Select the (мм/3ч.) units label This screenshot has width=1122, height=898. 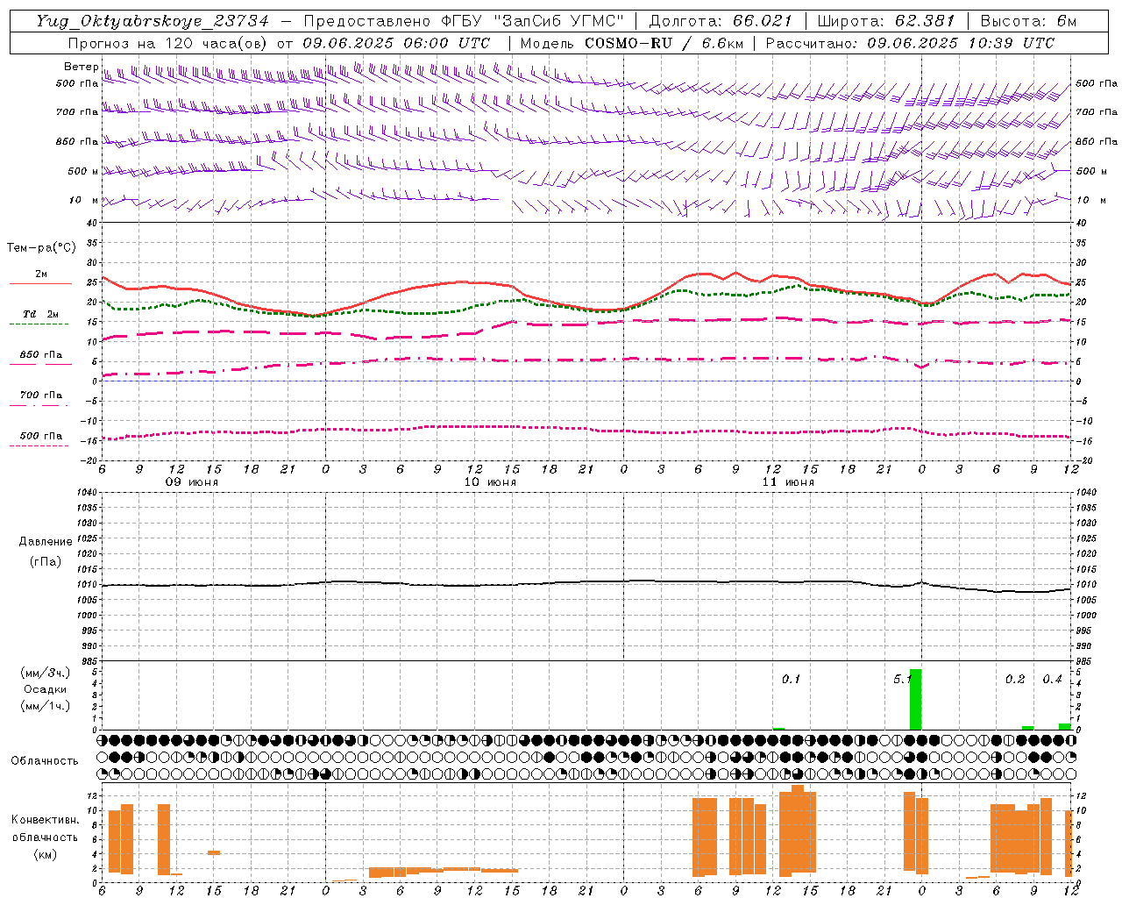click(x=45, y=673)
